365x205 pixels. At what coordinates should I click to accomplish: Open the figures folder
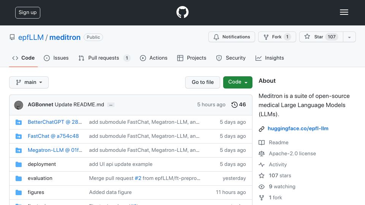36,192
